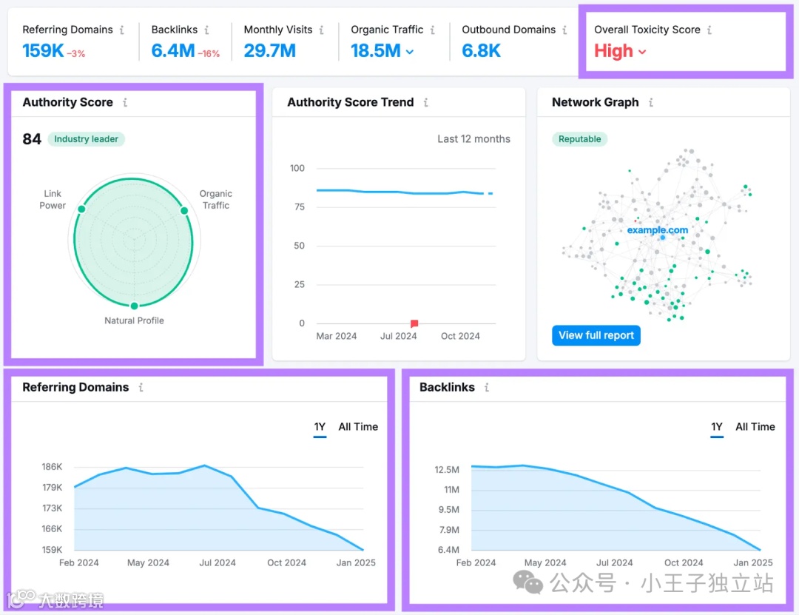The width and height of the screenshot is (799, 615).
Task: Click 12.5M axis label on Backlinks chart
Action: coord(447,470)
